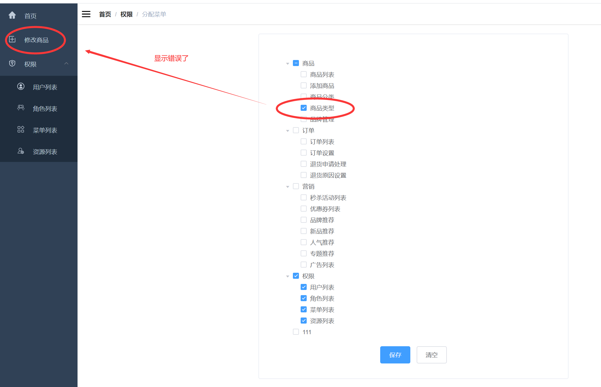This screenshot has width=601, height=387.
Task: Click the 角色列表 people icon
Action: (x=21, y=108)
